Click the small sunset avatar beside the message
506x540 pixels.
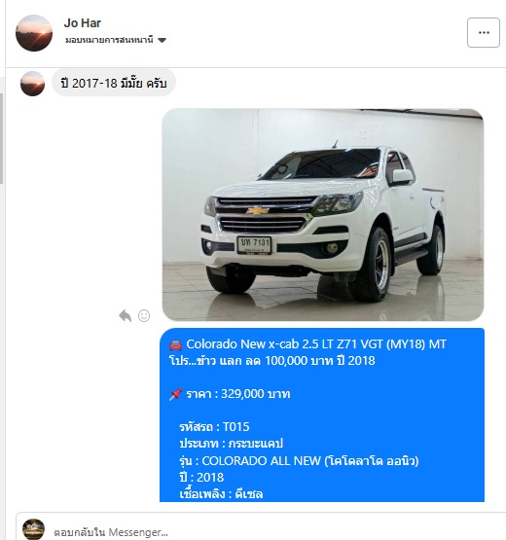pos(33,84)
